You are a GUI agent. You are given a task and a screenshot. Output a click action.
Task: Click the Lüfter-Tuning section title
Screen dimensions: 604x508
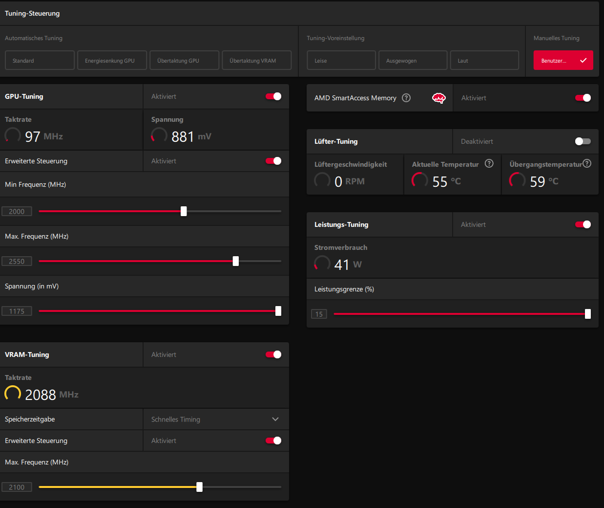coord(336,141)
